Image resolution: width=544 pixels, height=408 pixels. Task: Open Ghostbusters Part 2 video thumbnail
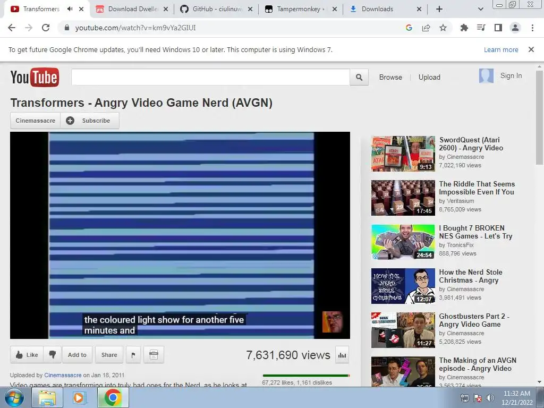tap(403, 330)
